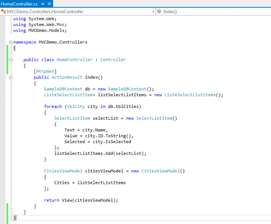Image resolution: width=271 pixels, height=224 pixels.
Task: Click the [HttpGet] attribute
Action: pyautogui.click(x=45, y=71)
